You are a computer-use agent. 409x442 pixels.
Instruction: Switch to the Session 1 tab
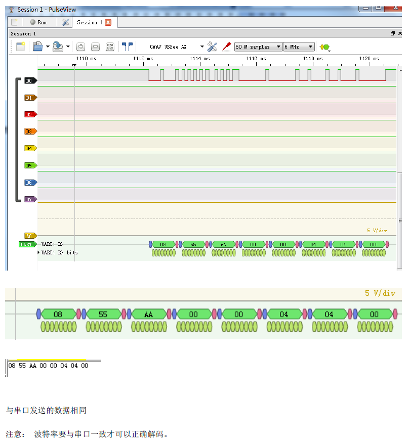point(90,22)
